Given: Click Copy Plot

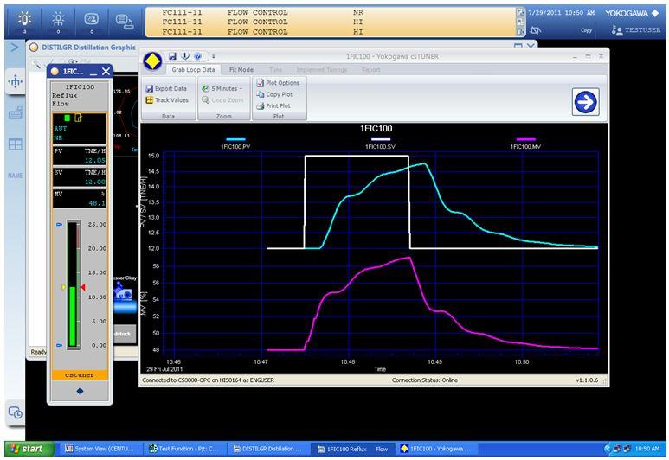Looking at the screenshot, I should click(274, 94).
